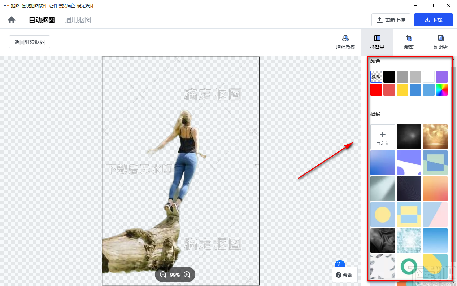Screen dimensions: 457x286
Task: Open the 增强质感 tool
Action: [x=345, y=42]
